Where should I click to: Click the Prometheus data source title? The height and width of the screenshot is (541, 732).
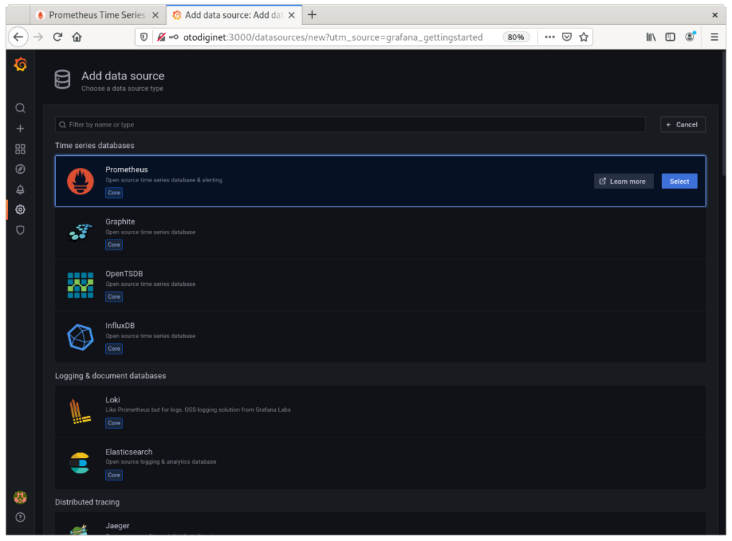(127, 169)
